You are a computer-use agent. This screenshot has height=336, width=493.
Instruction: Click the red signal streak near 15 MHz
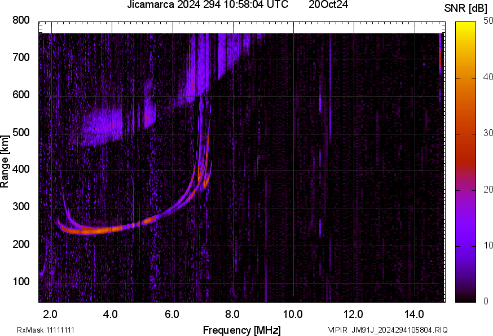coord(440,60)
